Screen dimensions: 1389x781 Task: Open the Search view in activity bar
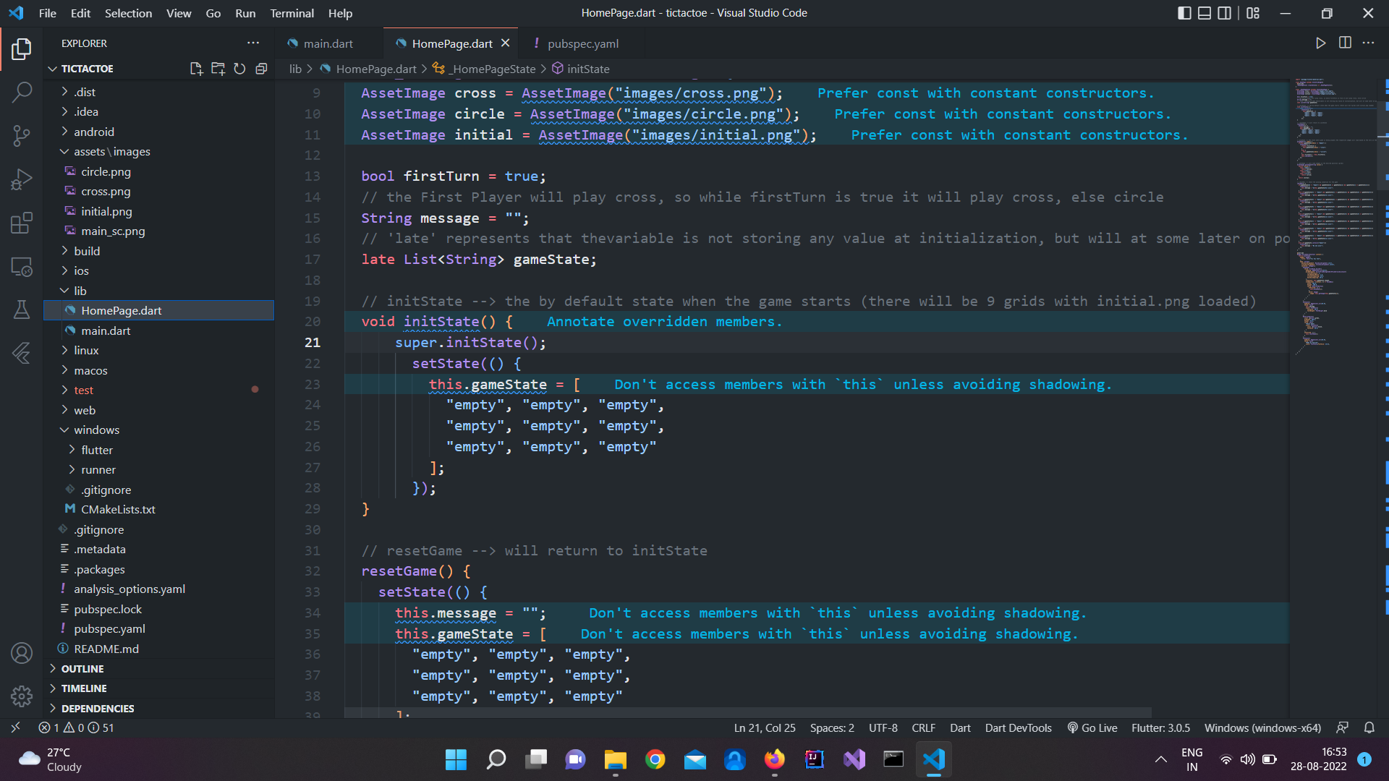[x=22, y=92]
